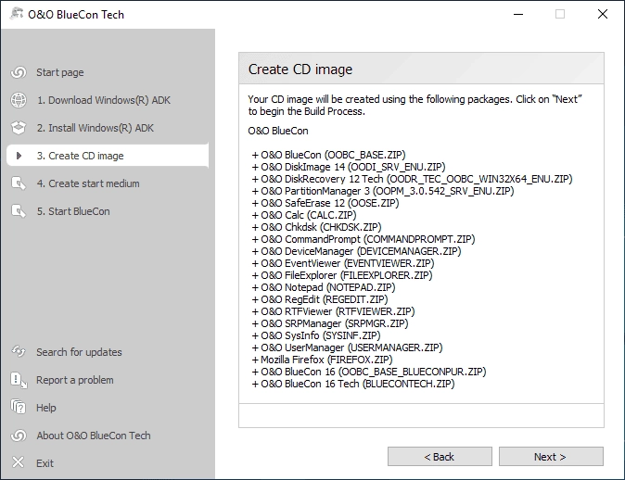Click the globe icon for Download Windows ADK
The width and height of the screenshot is (625, 480).
point(19,100)
